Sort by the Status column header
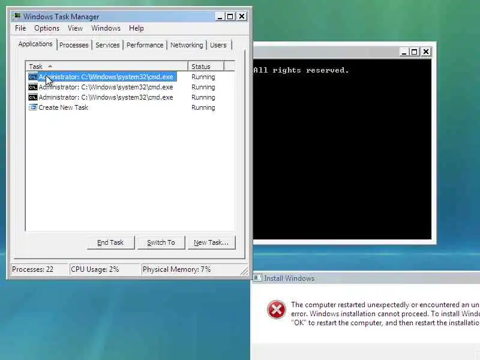Image resolution: width=480 pixels, height=360 pixels. click(206, 67)
